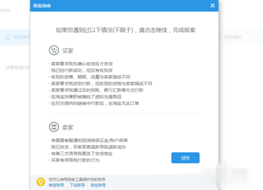
Task: Click the 卖家 shop icon
Action: coord(54,127)
